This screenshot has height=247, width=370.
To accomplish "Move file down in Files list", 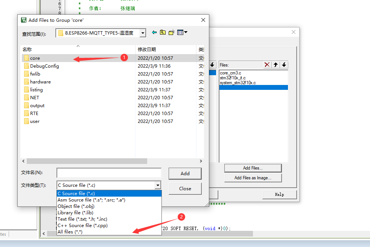I will [x=284, y=65].
